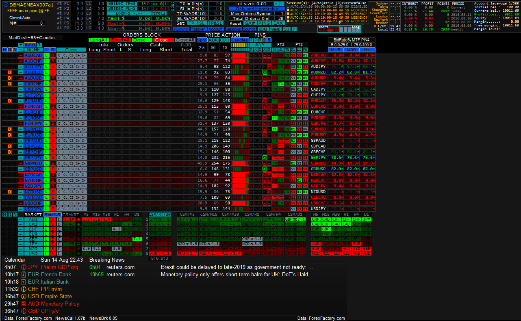Click the bank holiday icon for EUR French Bank

(x=24, y=274)
